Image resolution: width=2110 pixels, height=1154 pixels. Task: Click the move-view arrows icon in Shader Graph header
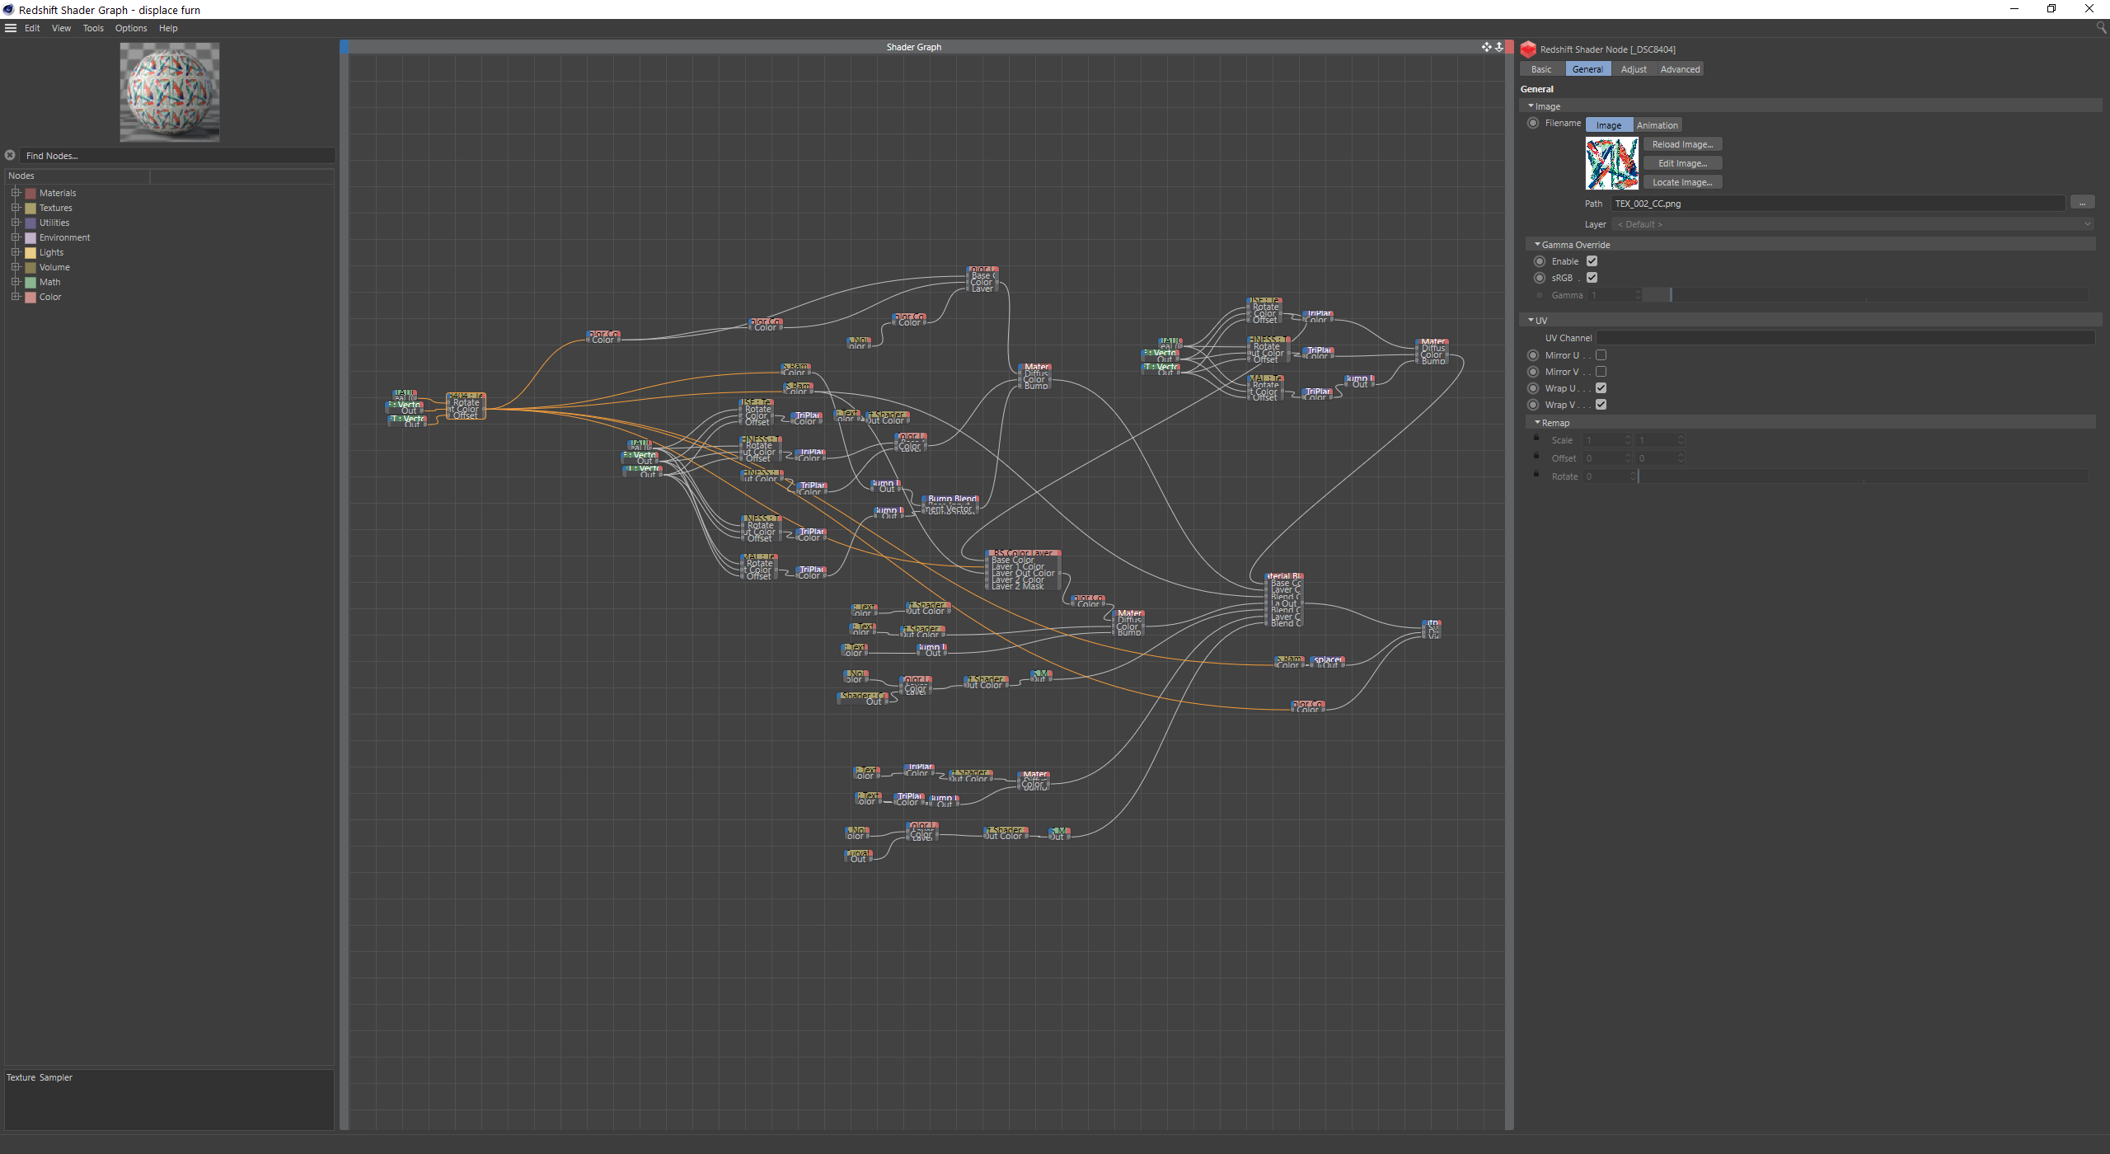click(1486, 47)
